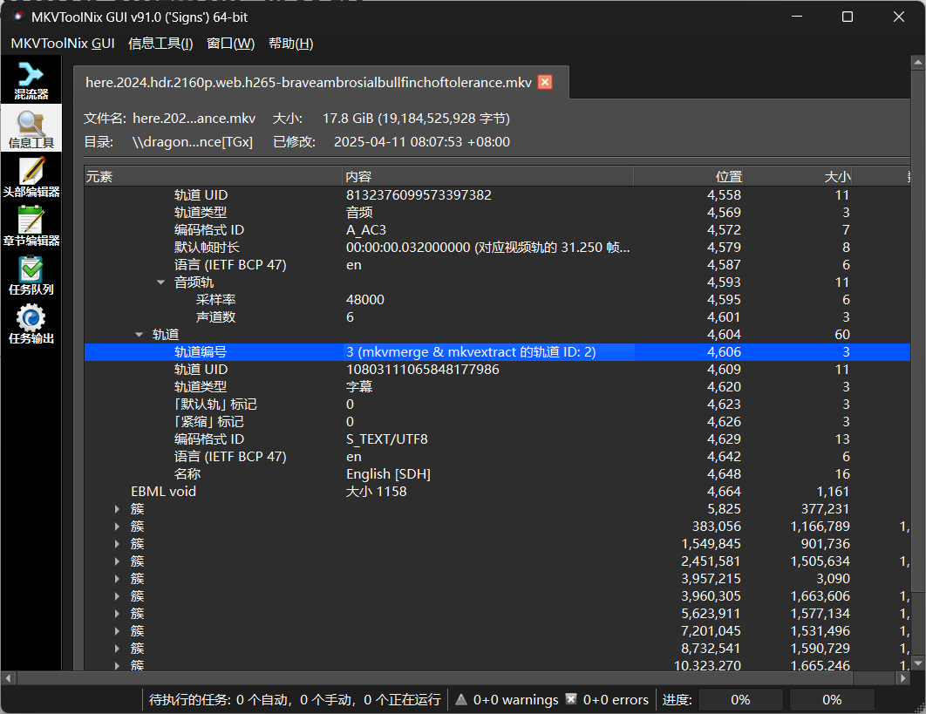Sort by the 位置 column header
The height and width of the screenshot is (714, 926).
(x=688, y=176)
